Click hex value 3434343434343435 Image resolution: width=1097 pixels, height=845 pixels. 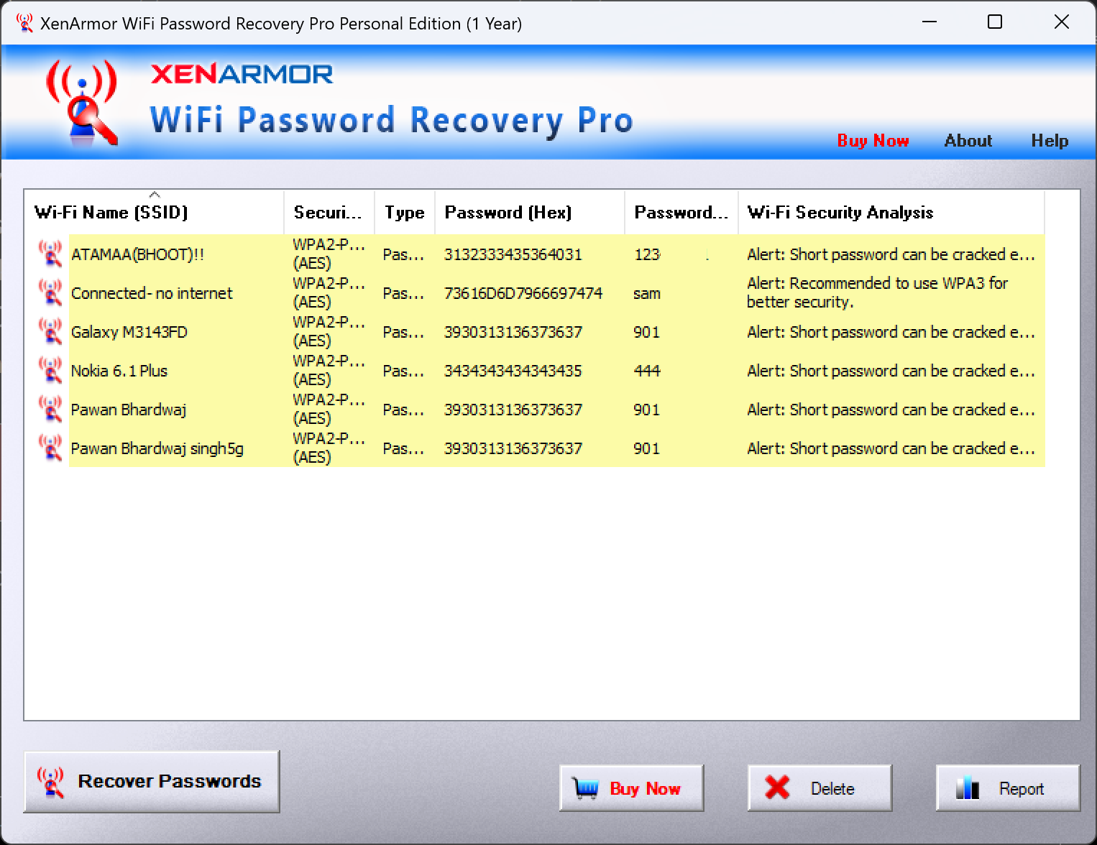pos(513,371)
